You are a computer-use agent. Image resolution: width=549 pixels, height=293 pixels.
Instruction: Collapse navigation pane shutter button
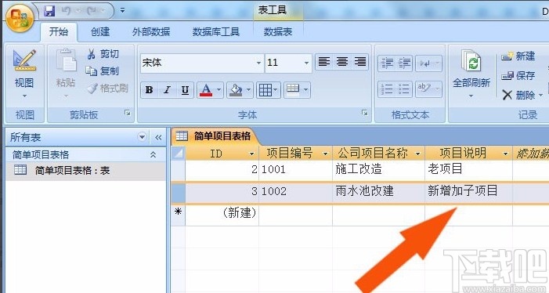(158, 137)
